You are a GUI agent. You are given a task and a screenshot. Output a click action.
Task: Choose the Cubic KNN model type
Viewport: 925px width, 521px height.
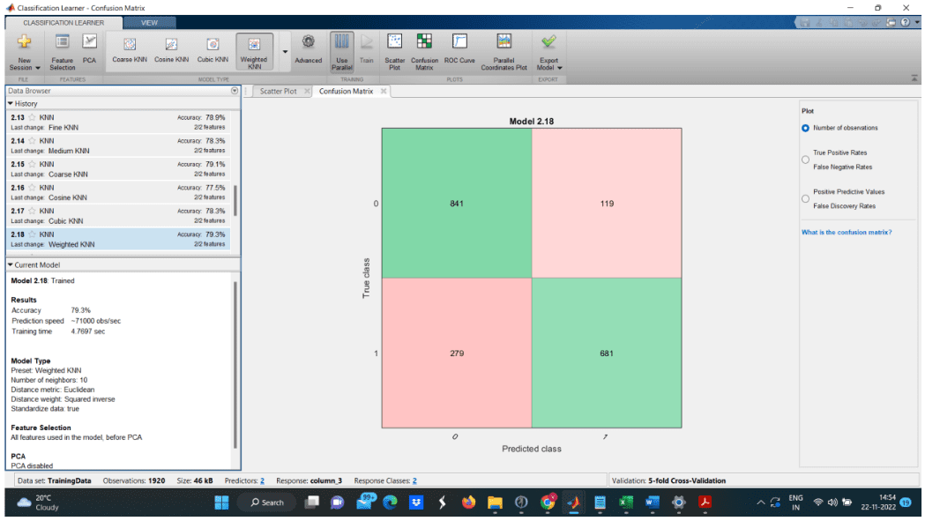click(x=213, y=50)
